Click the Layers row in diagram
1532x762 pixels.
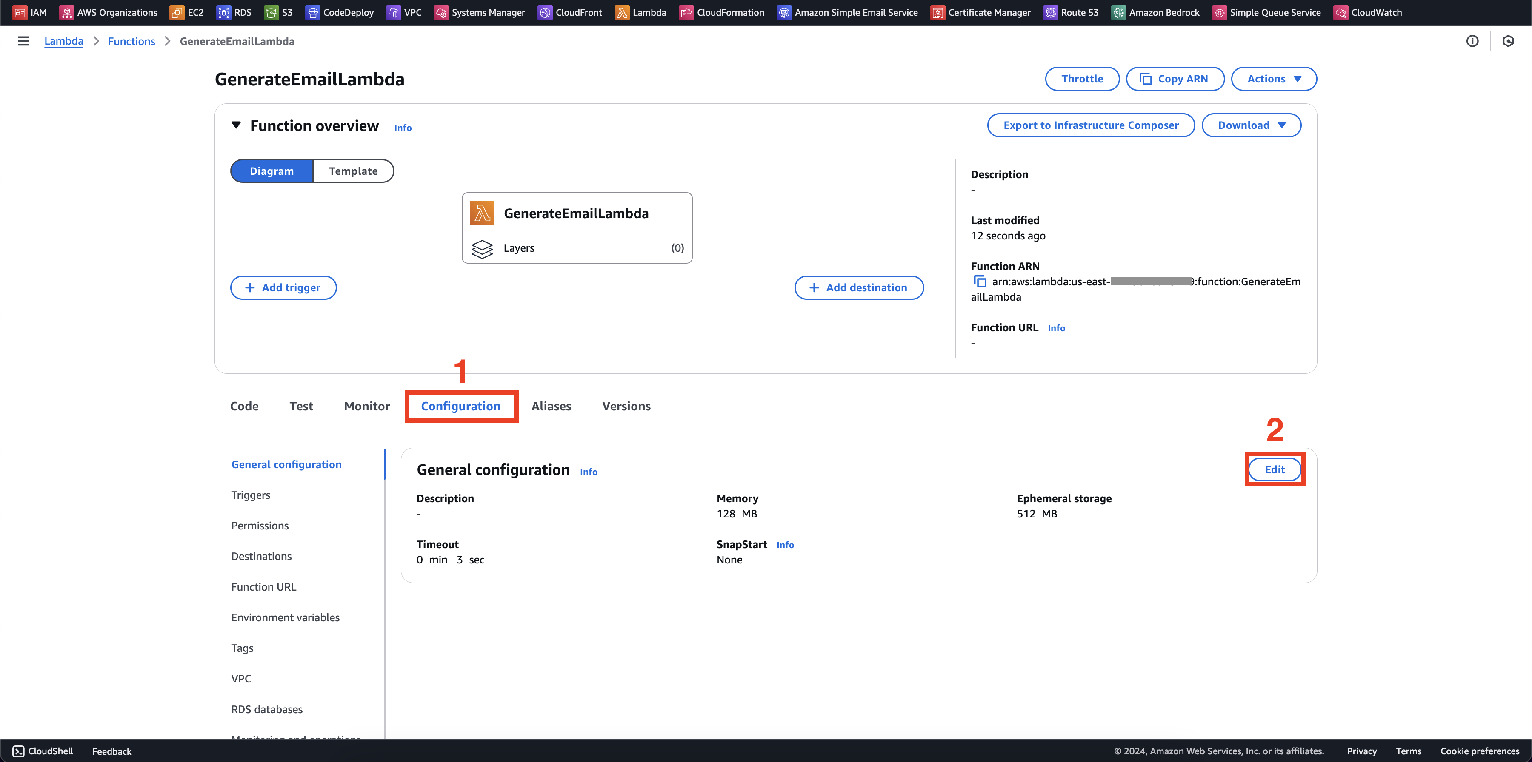click(577, 248)
